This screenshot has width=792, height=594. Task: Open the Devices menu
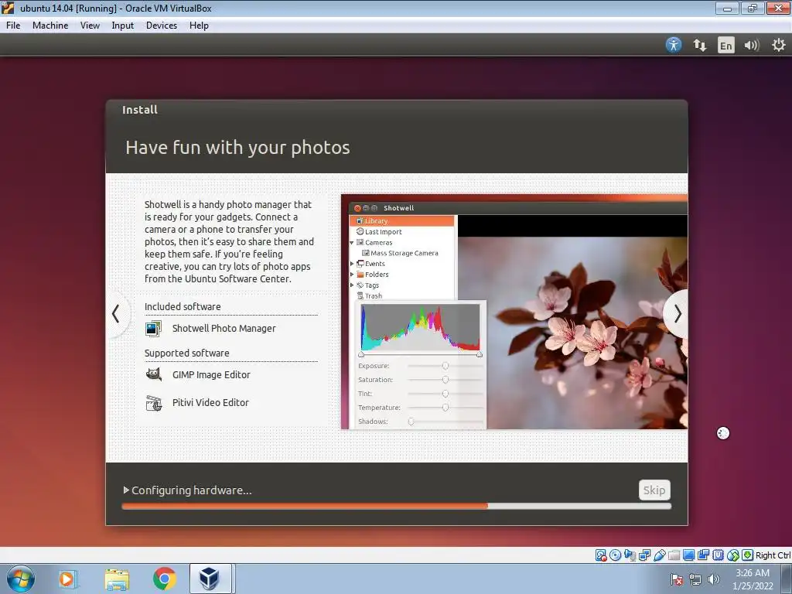(161, 26)
